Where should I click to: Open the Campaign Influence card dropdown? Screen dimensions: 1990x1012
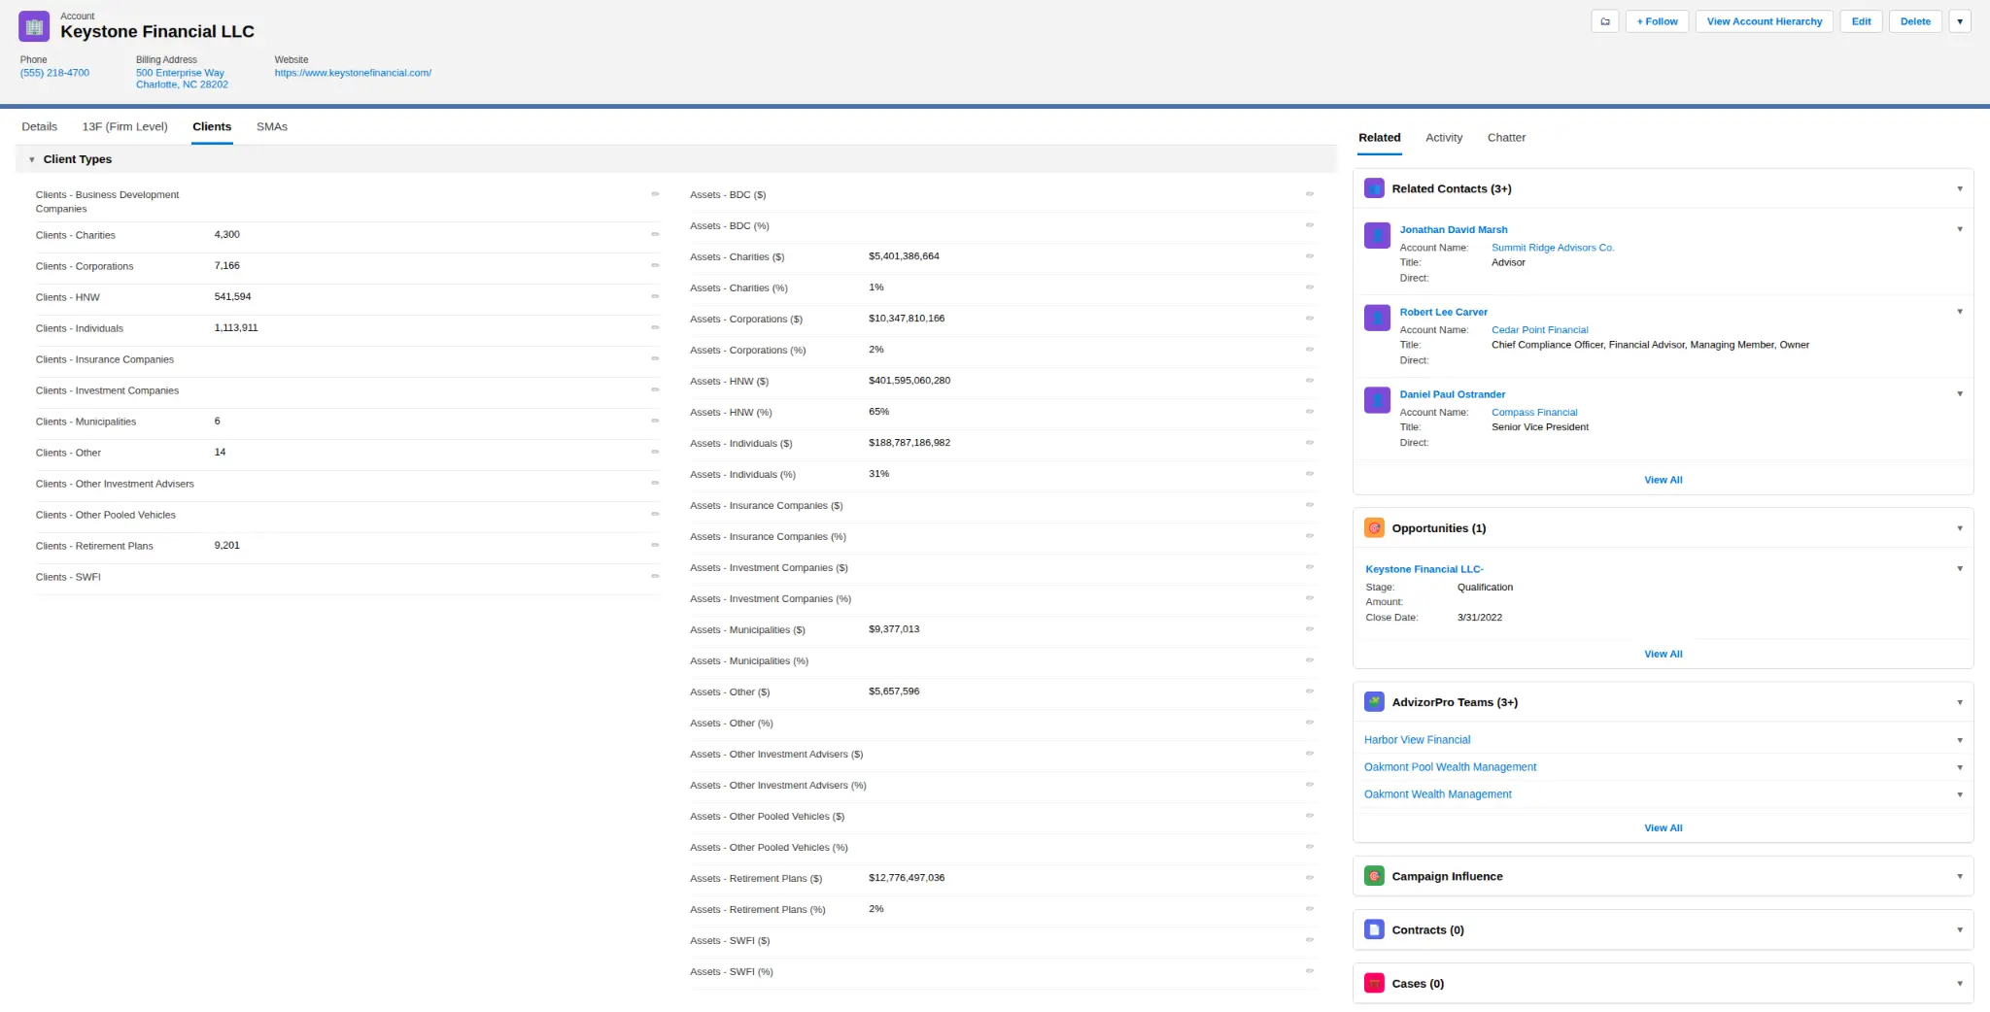pyautogui.click(x=1960, y=876)
